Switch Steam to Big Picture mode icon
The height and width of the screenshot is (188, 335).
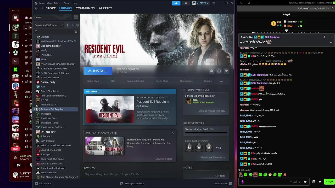214,3
